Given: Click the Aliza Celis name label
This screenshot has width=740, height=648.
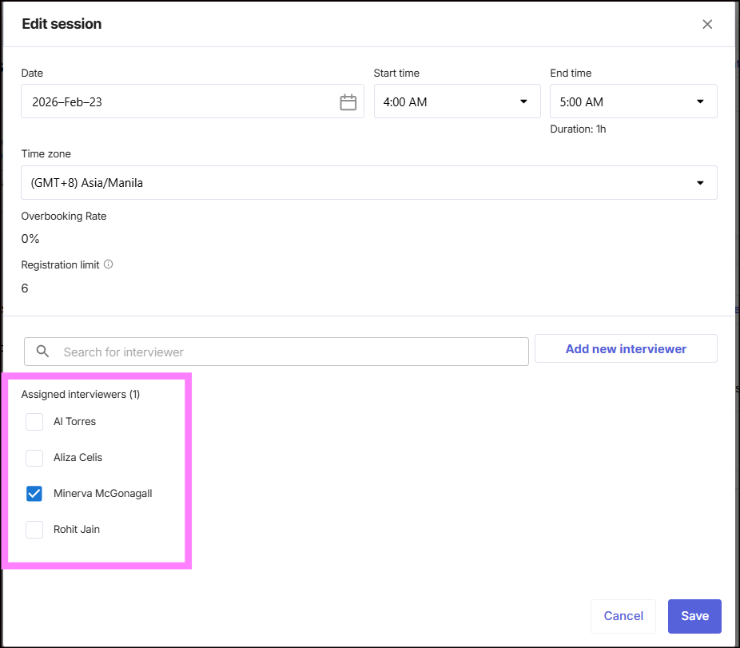Looking at the screenshot, I should point(78,458).
